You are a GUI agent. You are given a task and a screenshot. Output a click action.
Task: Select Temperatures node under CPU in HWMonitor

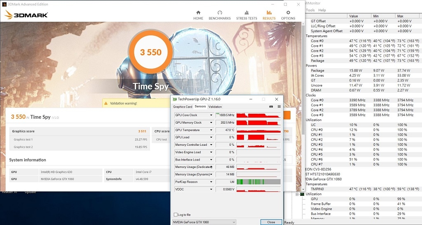click(316, 36)
